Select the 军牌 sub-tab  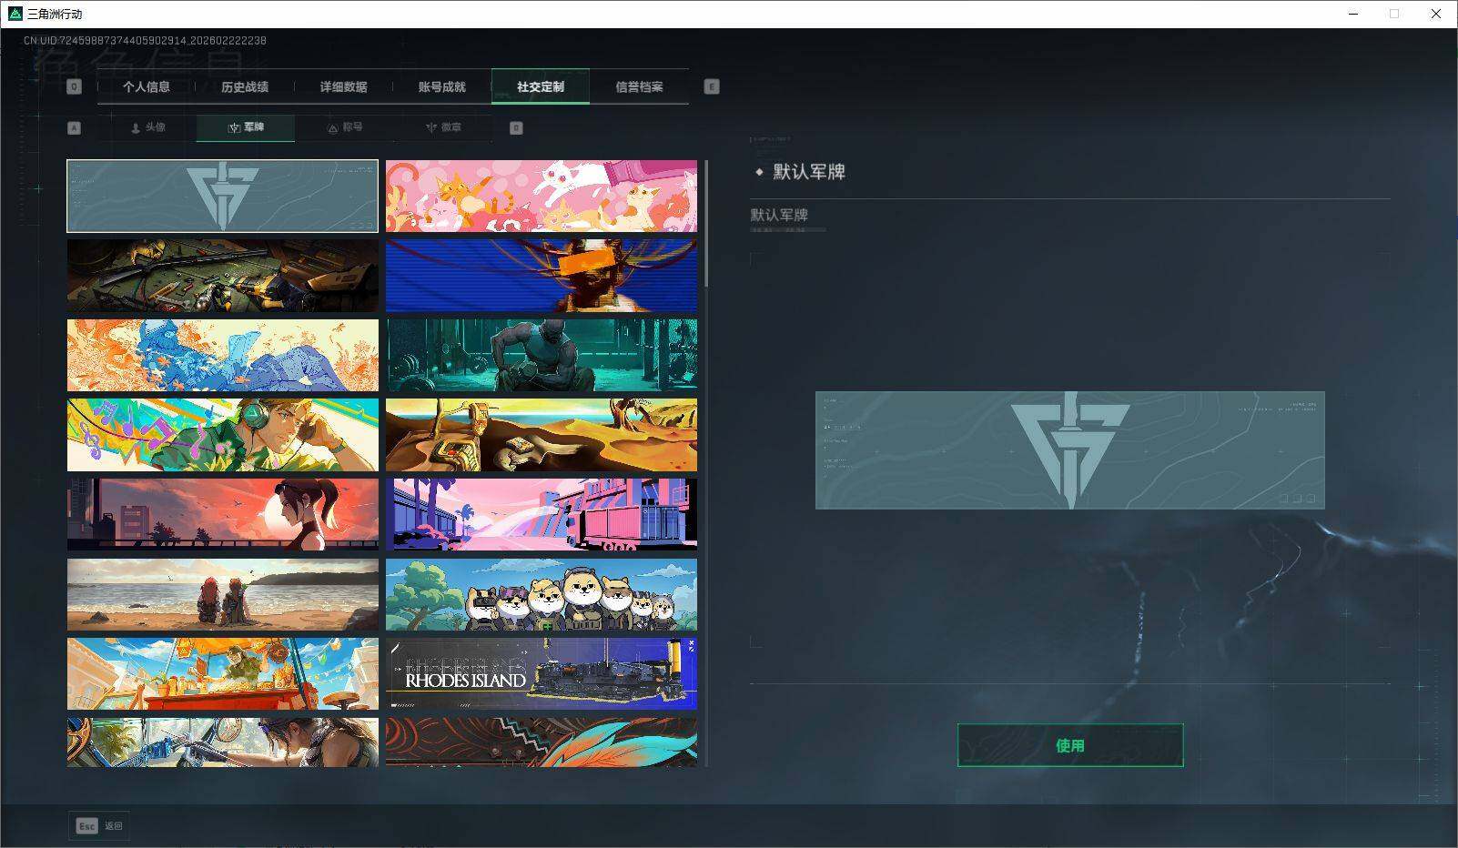click(246, 127)
